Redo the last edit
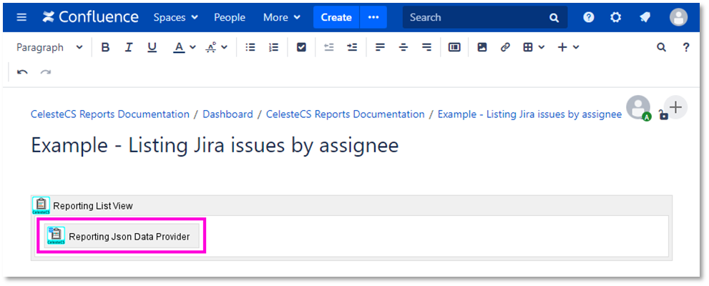This screenshot has height=286, width=709. pyautogui.click(x=46, y=72)
